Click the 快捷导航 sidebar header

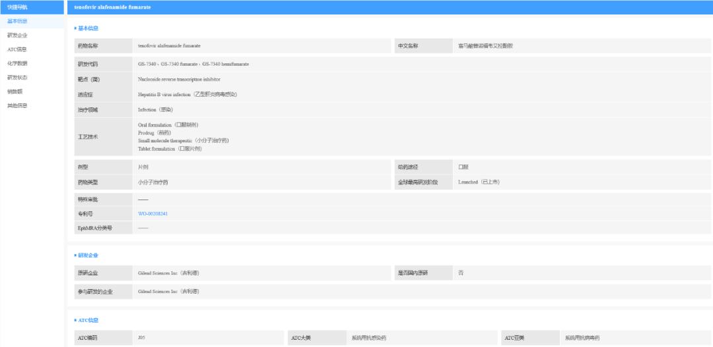pyautogui.click(x=17, y=7)
